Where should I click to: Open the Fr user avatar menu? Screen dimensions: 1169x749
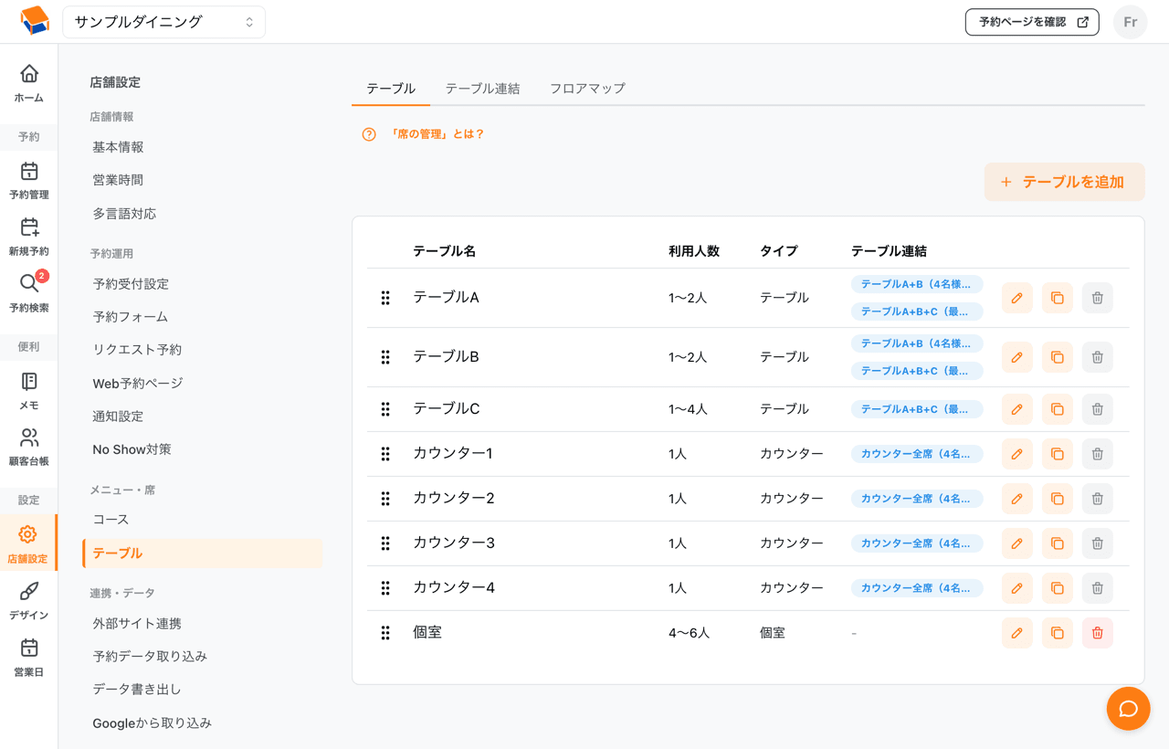pos(1131,22)
